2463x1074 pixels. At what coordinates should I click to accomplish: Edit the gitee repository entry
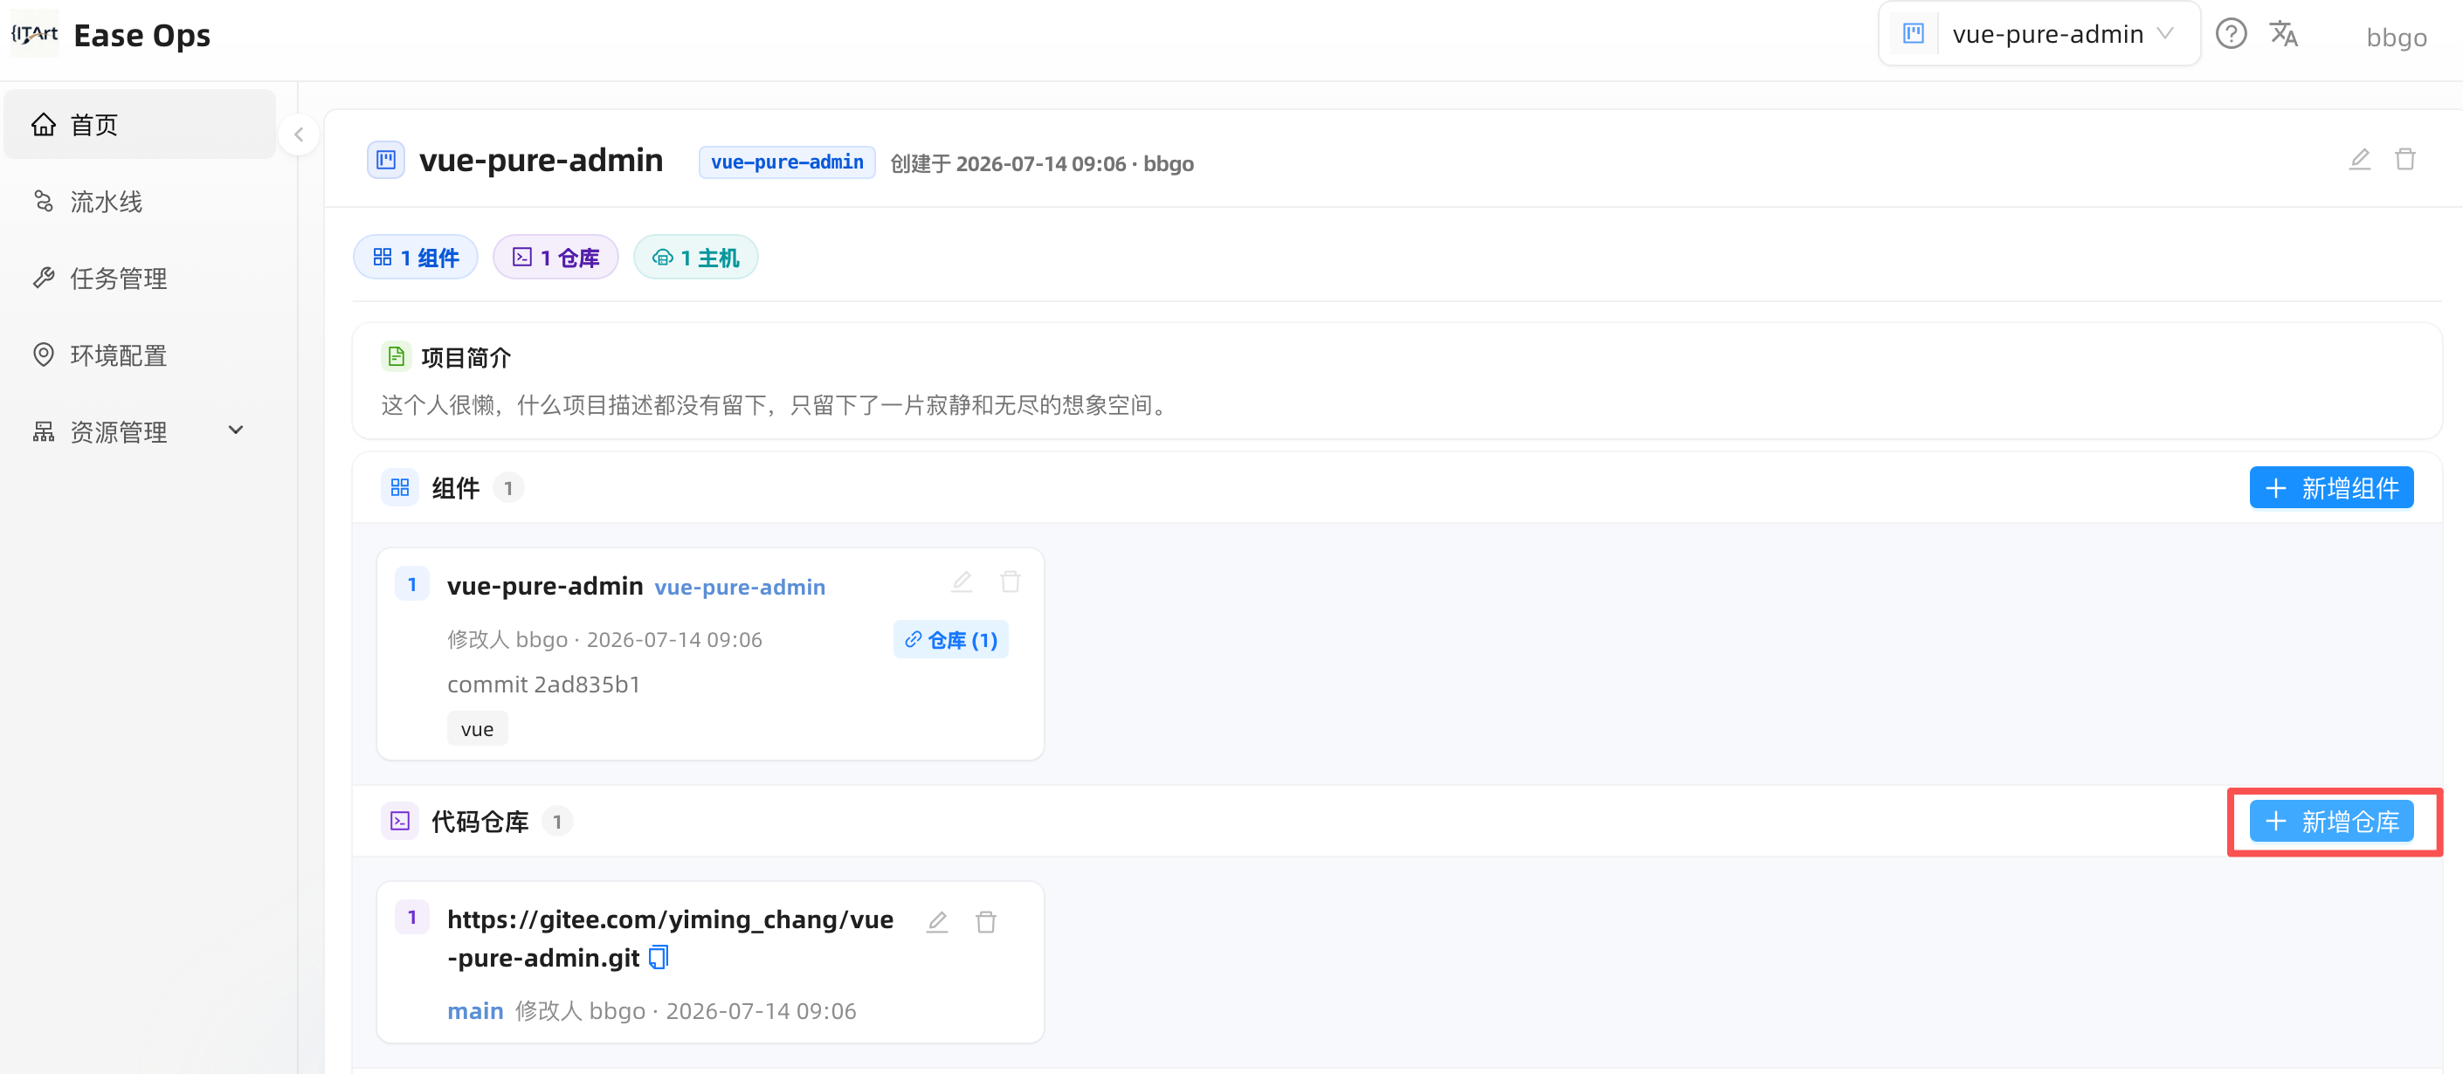coord(937,922)
